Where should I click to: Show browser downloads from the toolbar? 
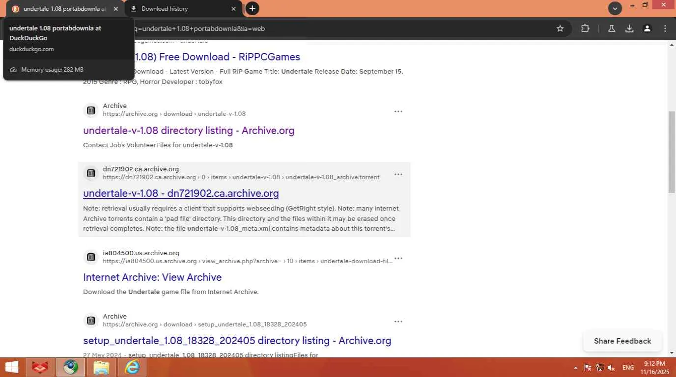pyautogui.click(x=629, y=28)
